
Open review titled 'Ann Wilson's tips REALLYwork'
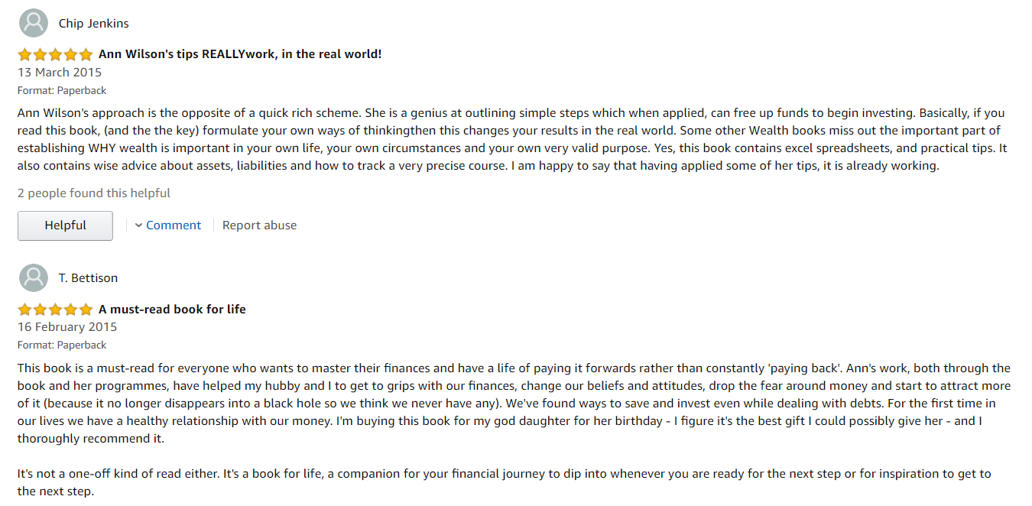240,54
